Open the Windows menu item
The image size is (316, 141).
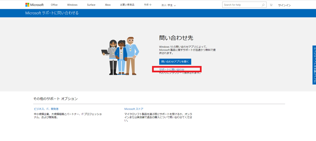click(72, 5)
